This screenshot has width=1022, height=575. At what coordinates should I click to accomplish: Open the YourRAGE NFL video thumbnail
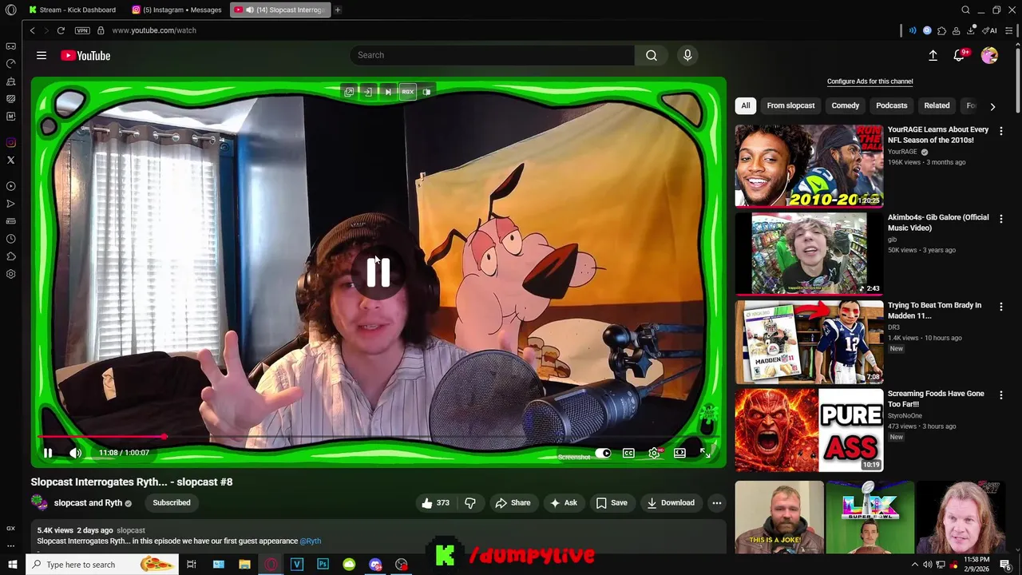pos(809,165)
